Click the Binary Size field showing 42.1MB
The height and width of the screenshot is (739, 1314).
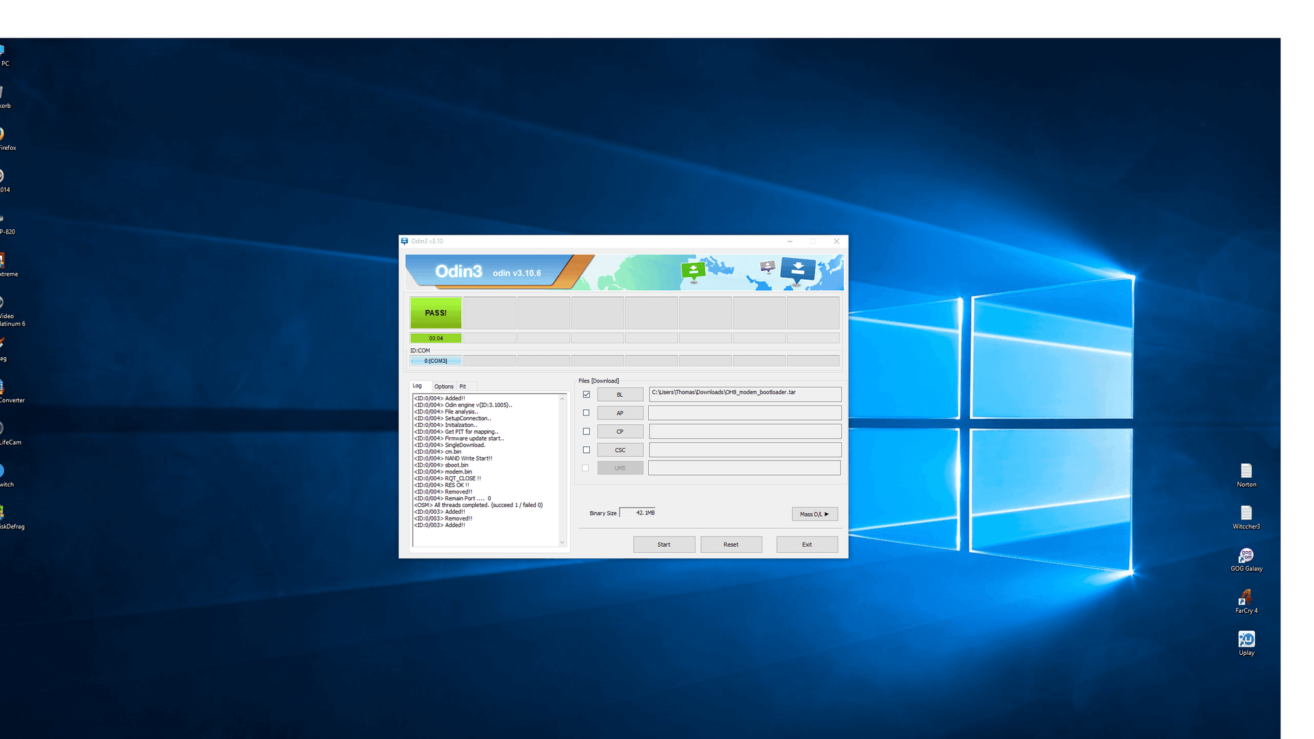click(x=637, y=513)
